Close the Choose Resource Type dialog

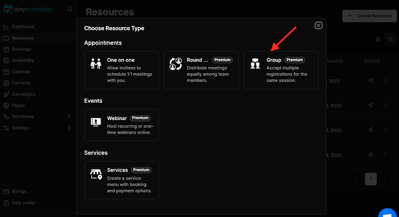point(319,25)
